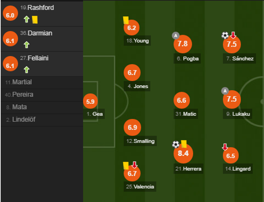This screenshot has width=264, height=202.
Task: Click Herrera's 8.4 rating circle
Action: click(183, 153)
